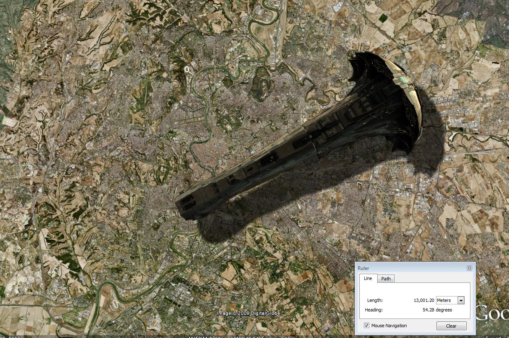509x338 pixels.
Task: Click the white placemark icon on map
Action: click(188, 70)
